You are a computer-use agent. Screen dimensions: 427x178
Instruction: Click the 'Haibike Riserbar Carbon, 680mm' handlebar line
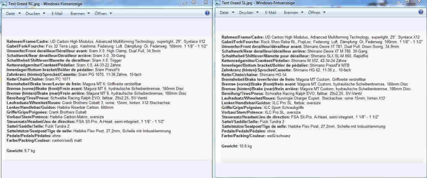coord(60,107)
